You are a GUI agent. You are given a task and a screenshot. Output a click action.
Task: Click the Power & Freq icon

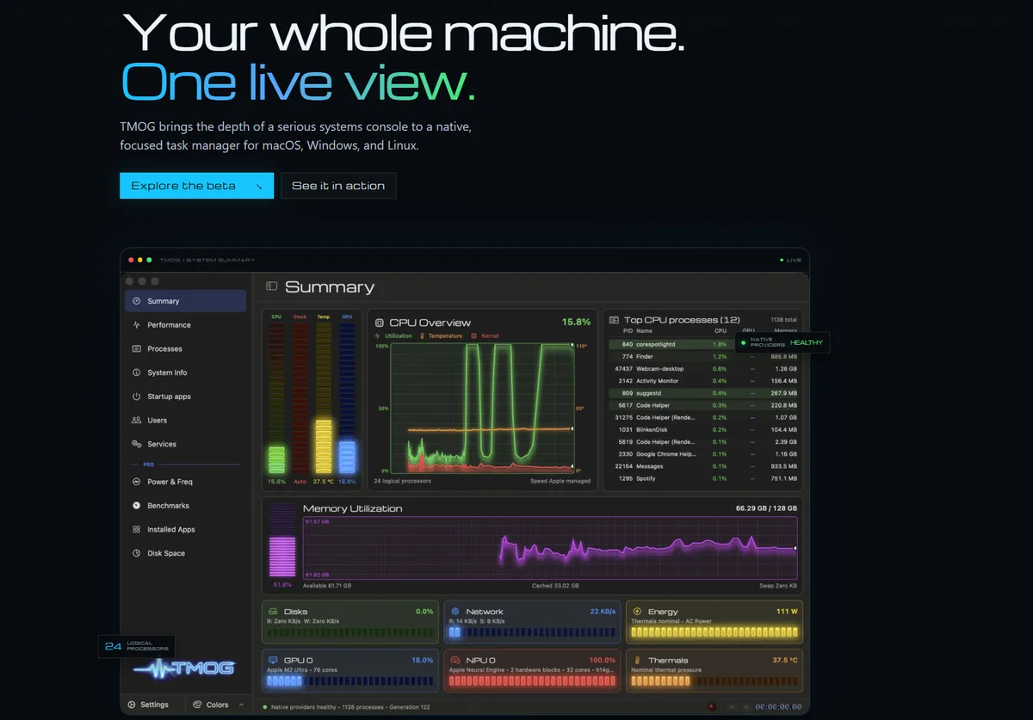click(137, 482)
